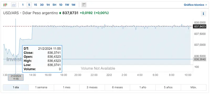The height and width of the screenshot is (94, 210).
Task: Select the area chart type icon
Action: [x=14, y=5]
